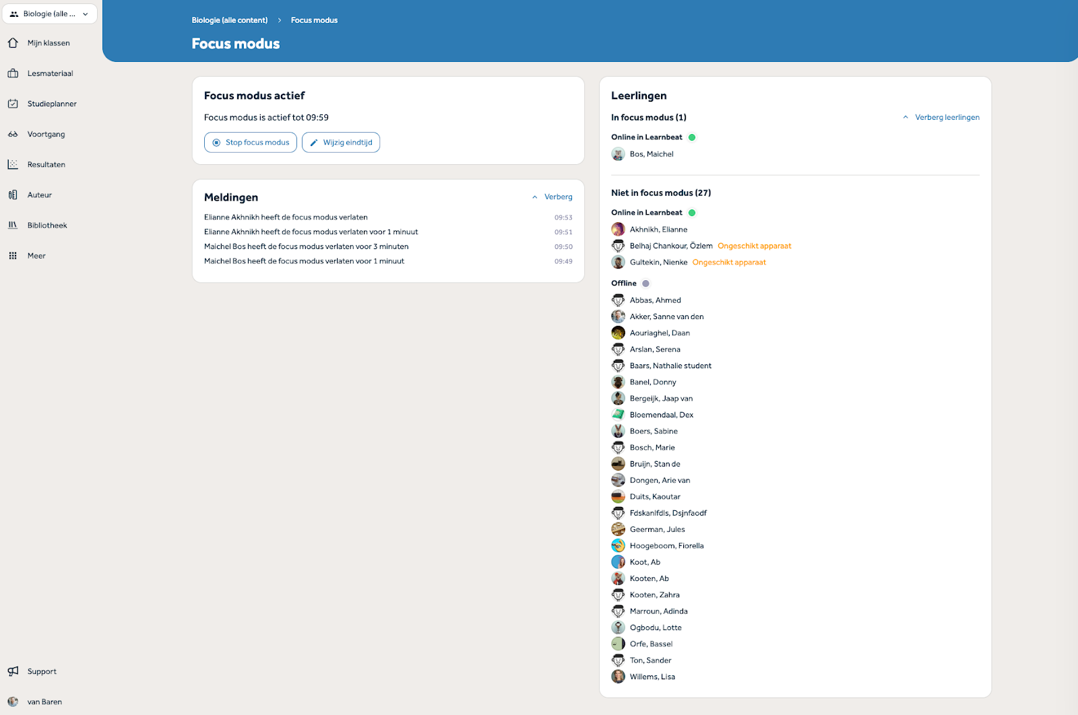1078x715 pixels.
Task: Click avatar of Duits, Kaoutar
Action: [618, 497]
